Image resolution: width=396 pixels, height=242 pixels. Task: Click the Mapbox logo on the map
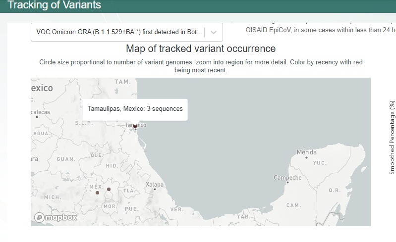point(56,217)
